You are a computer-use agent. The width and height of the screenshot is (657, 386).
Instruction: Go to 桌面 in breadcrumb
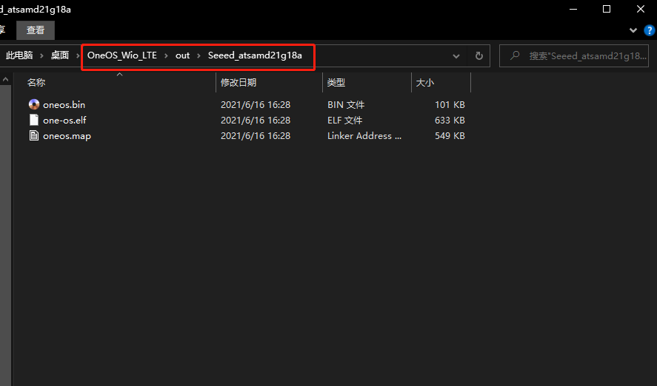pos(59,55)
